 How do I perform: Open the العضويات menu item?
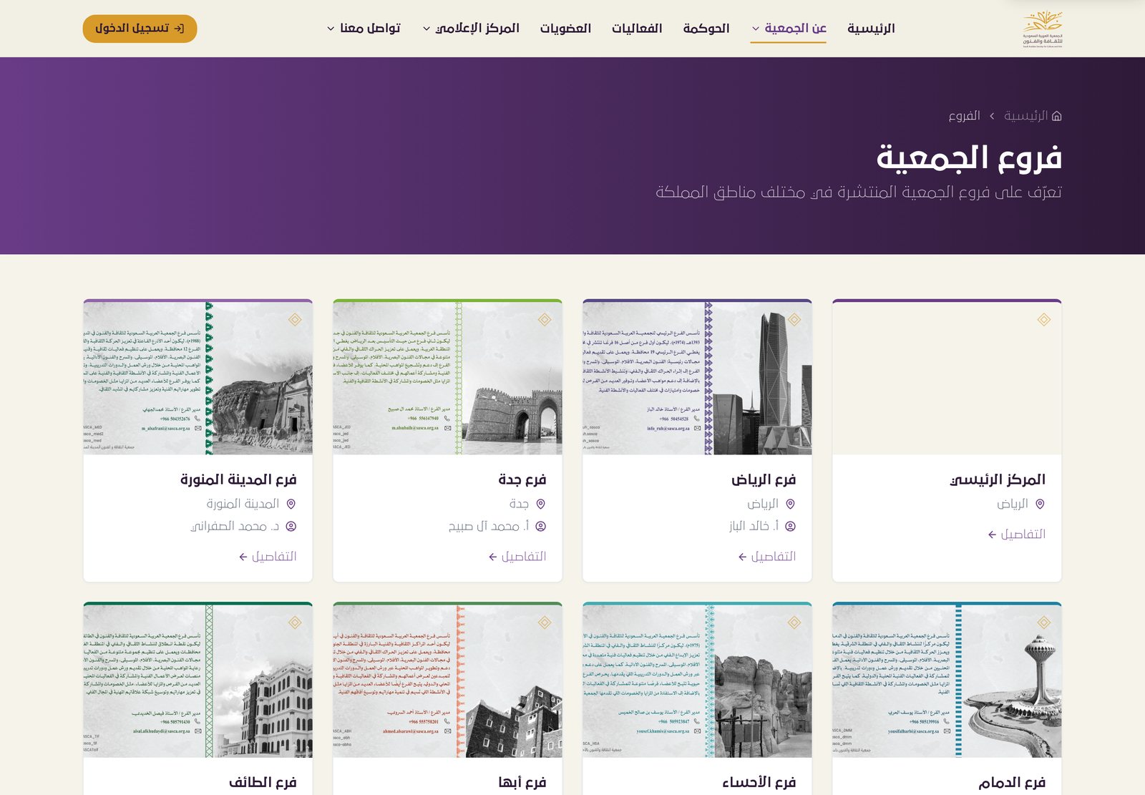pos(565,29)
